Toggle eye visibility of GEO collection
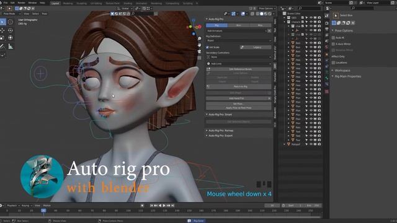The width and height of the screenshot is (397, 223). pos(311,18)
